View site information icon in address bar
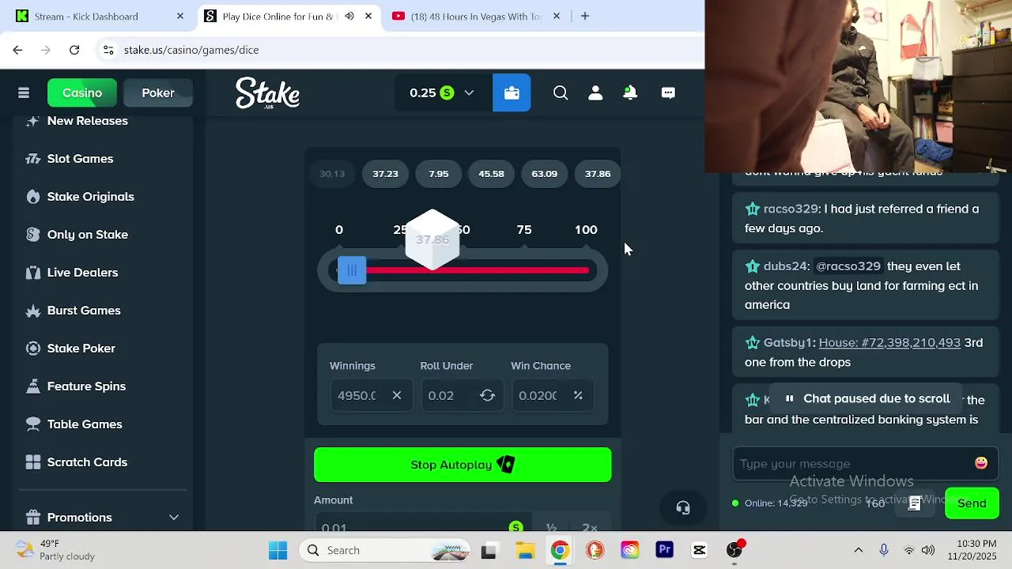Image resolution: width=1012 pixels, height=569 pixels. pyautogui.click(x=108, y=50)
